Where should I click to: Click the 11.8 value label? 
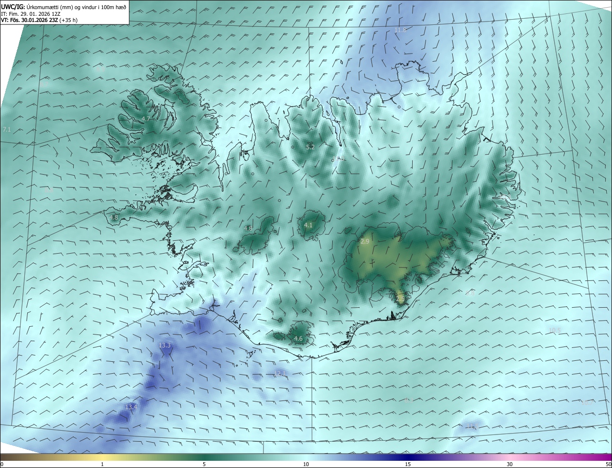point(400,30)
